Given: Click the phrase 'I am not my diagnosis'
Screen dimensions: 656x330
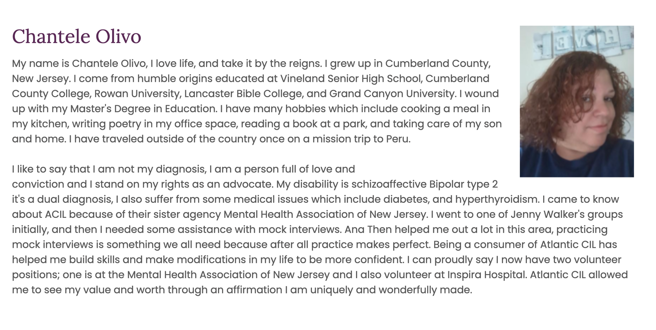Looking at the screenshot, I should coord(149,169).
